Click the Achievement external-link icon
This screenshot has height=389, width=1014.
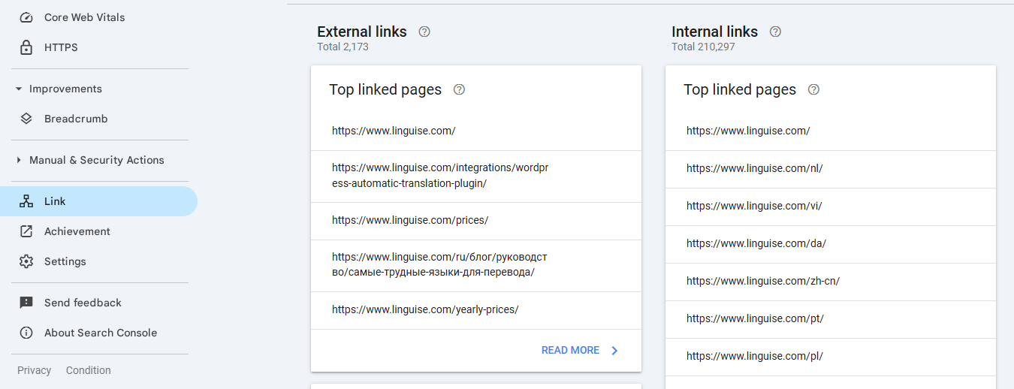(26, 231)
